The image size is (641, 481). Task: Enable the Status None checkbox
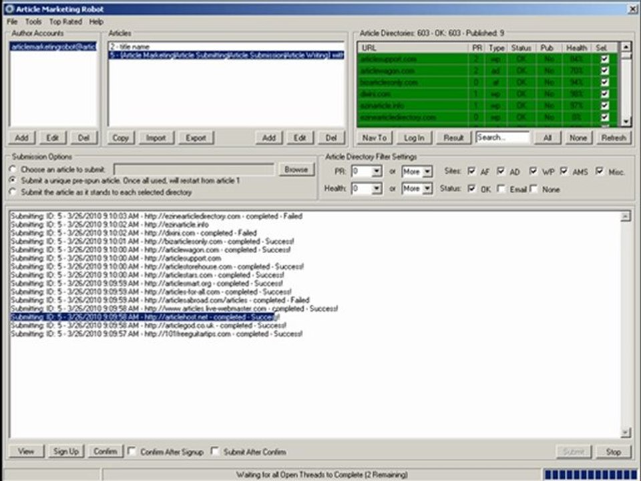(x=533, y=188)
